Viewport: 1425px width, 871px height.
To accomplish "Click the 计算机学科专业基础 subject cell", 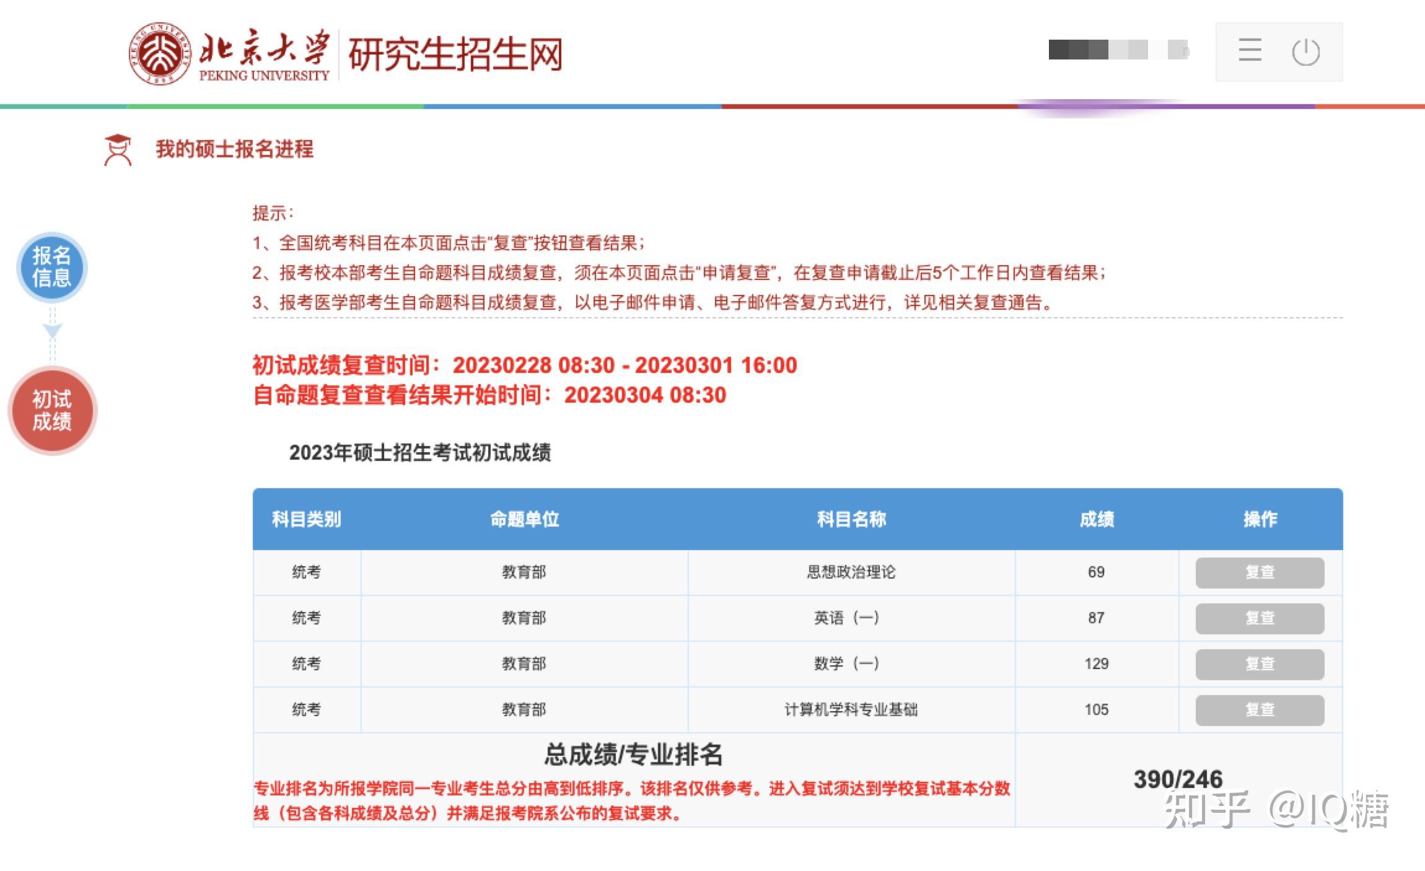I will click(851, 709).
